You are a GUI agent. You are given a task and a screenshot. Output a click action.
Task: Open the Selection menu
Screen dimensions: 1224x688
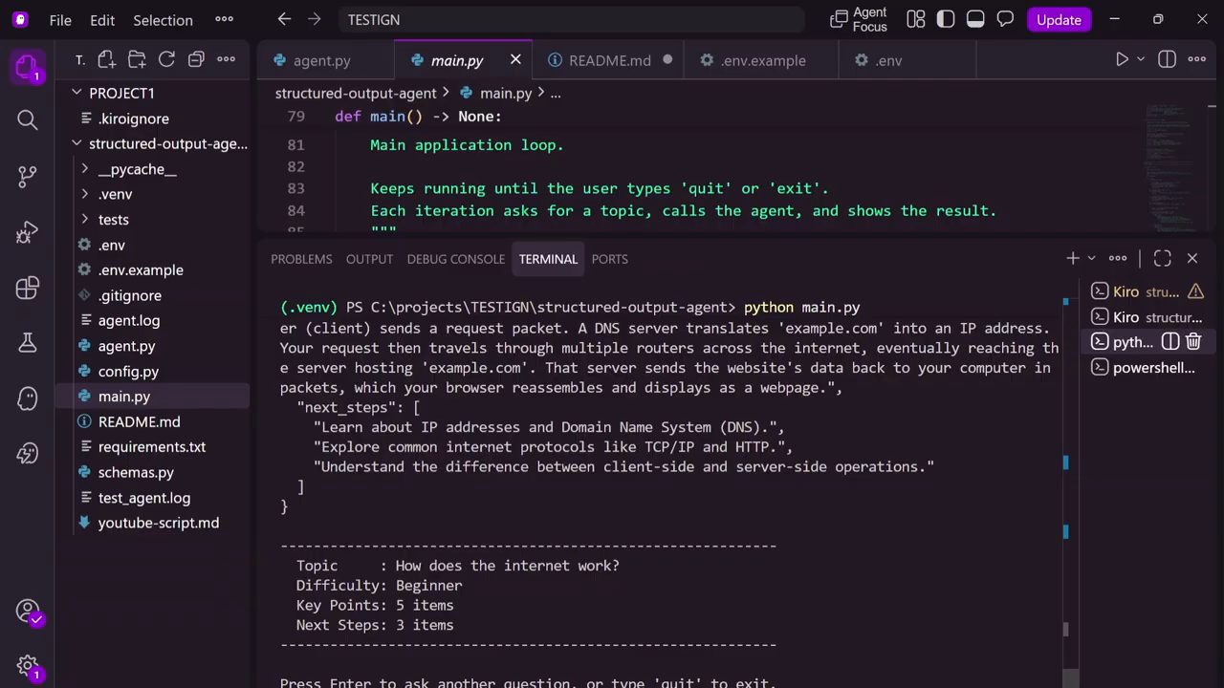pos(163,19)
